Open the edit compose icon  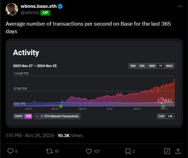coord(167,151)
